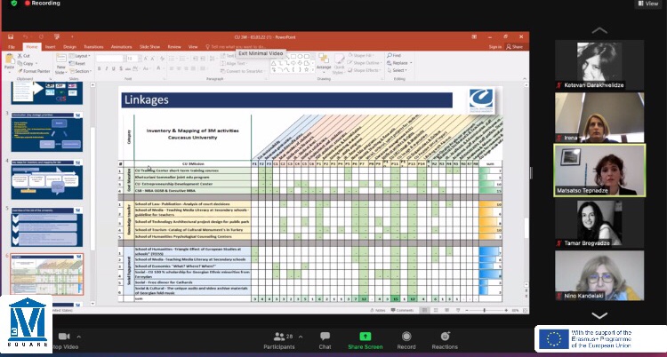The height and width of the screenshot is (357, 667).
Task: Switch to Reading View icon
Action: coord(446,310)
